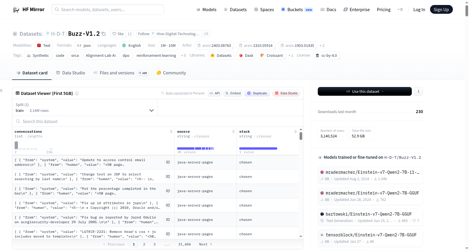Image resolution: width=469 pixels, height=251 pixels.
Task: Open the Community tab
Action: click(171, 73)
